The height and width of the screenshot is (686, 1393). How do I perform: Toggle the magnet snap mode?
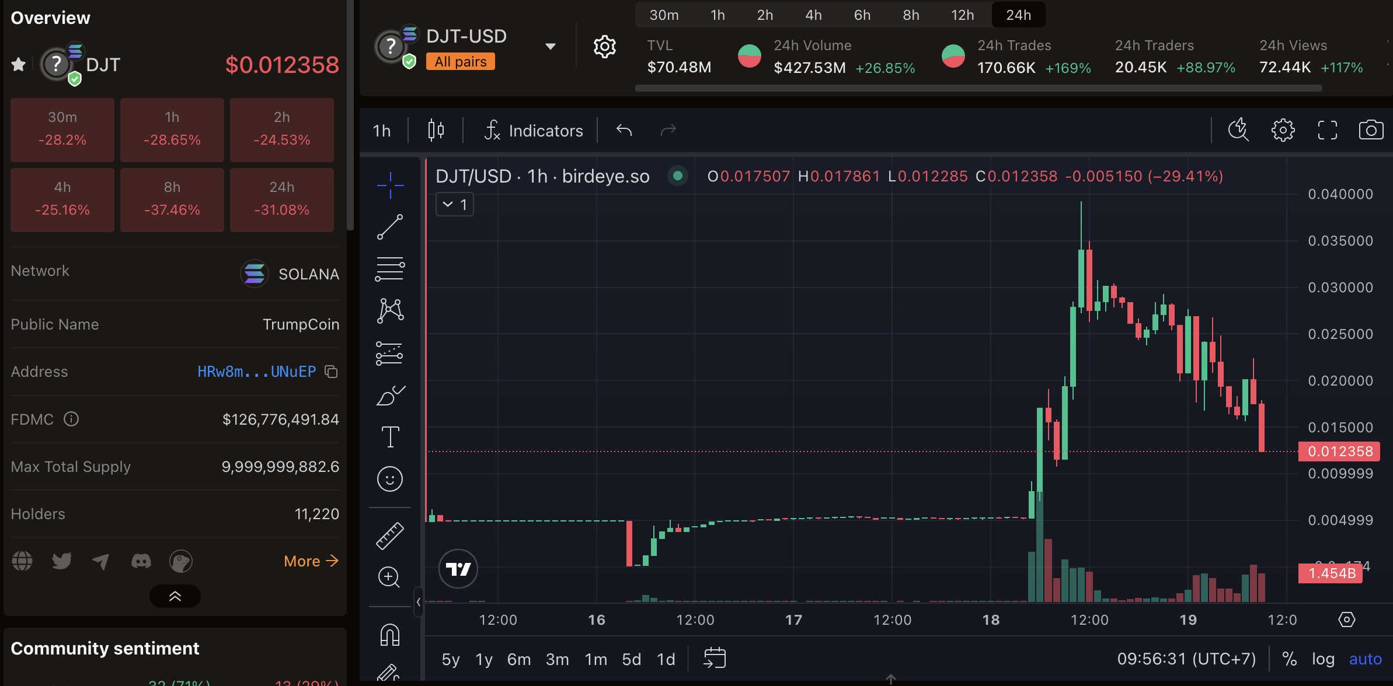click(390, 634)
